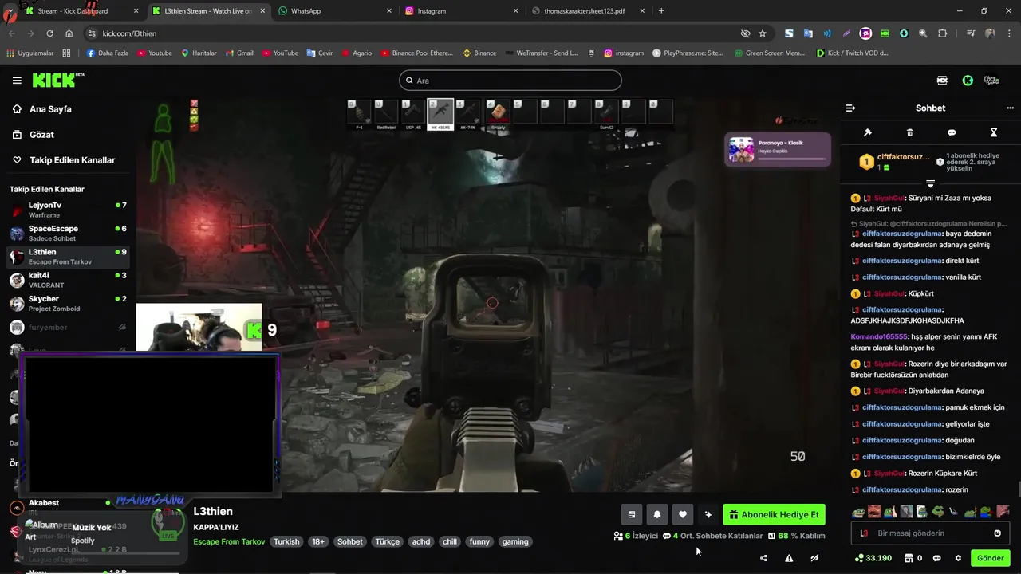Click the moderation hammer icon in chat

click(868, 132)
